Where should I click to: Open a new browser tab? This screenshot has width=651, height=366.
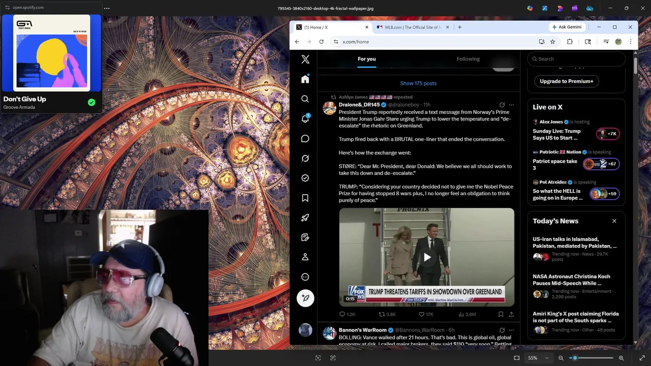pos(460,27)
